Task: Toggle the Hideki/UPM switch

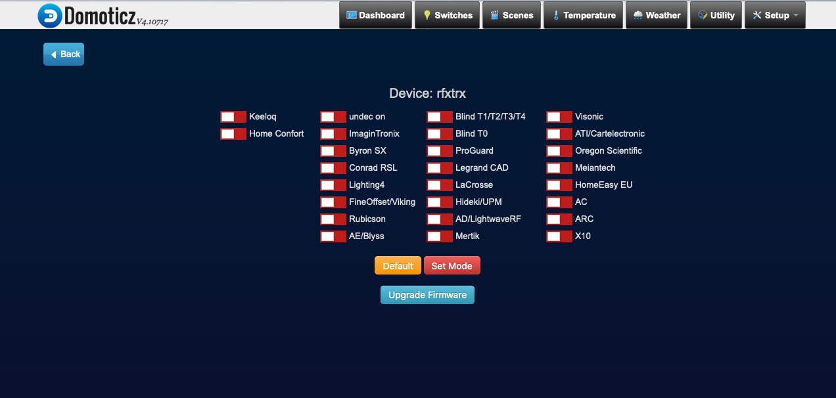Action: click(x=440, y=202)
